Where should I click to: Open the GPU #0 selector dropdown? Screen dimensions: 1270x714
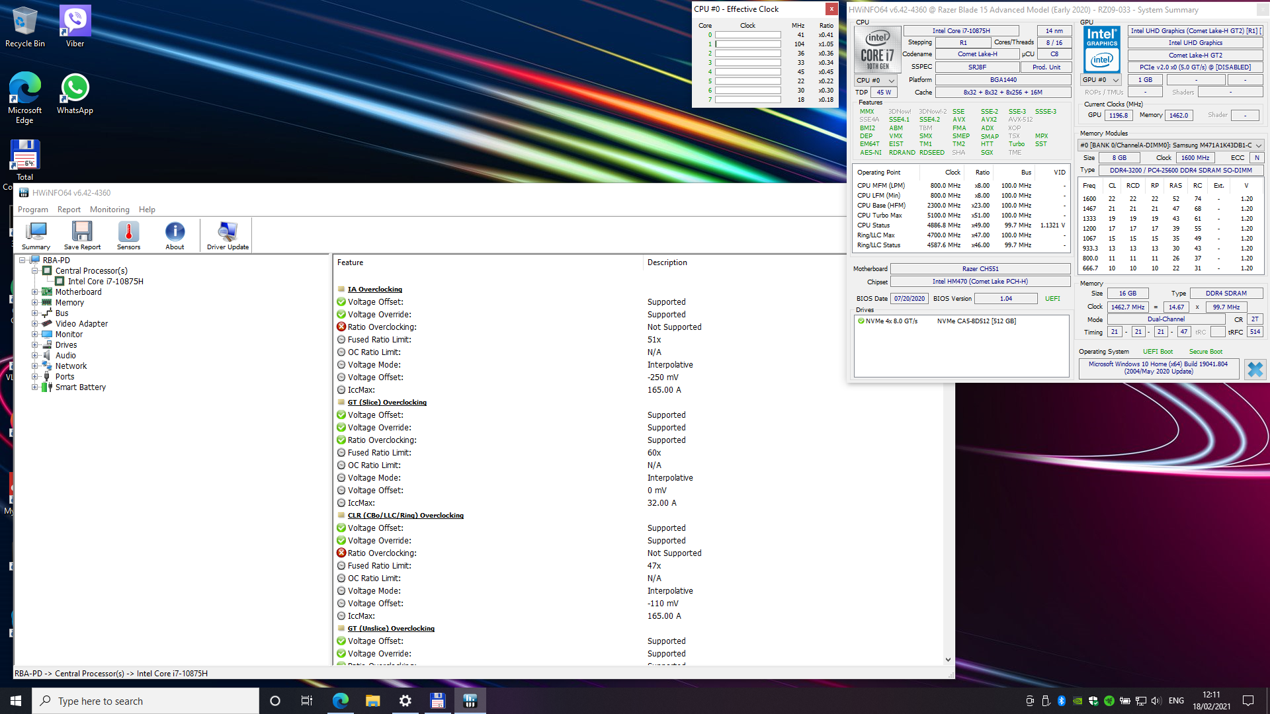pos(1101,80)
